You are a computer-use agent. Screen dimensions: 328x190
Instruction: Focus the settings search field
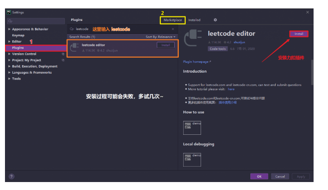pos(36,21)
